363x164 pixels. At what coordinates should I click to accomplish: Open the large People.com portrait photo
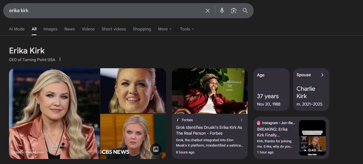(x=54, y=113)
